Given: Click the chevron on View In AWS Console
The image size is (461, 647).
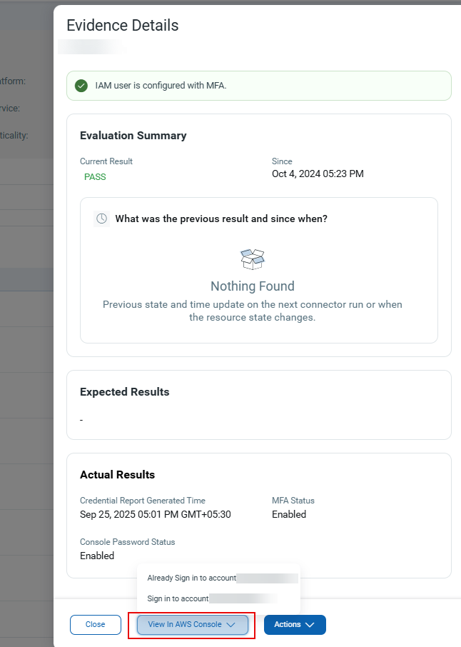Looking at the screenshot, I should tap(230, 624).
